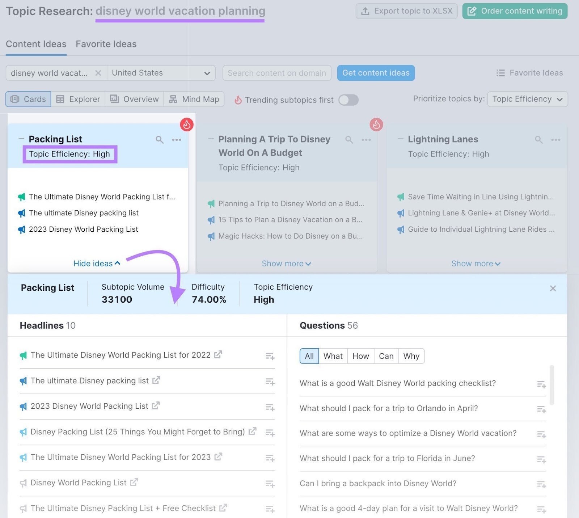This screenshot has height=518, width=579.
Task: Collapse the Packing List card with minus icon
Action: (x=21, y=139)
